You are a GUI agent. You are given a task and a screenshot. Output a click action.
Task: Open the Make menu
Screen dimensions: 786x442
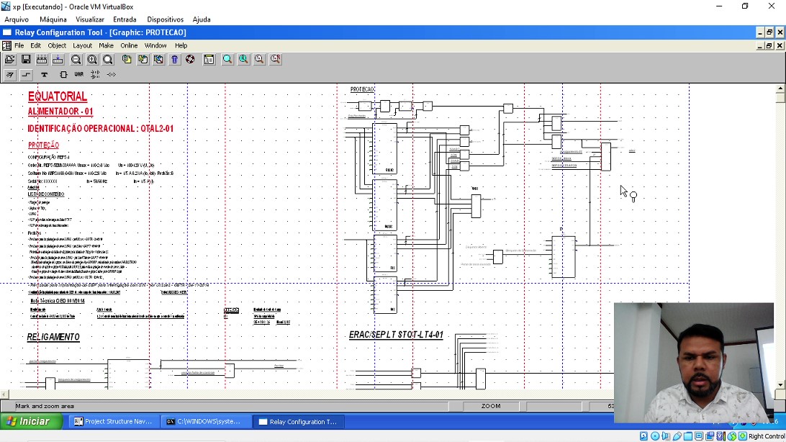coord(106,45)
